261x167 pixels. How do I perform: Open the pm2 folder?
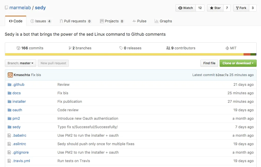pyautogui.click(x=16, y=118)
